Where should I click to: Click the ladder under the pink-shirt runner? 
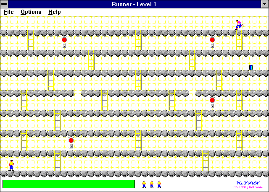[x=239, y=40]
